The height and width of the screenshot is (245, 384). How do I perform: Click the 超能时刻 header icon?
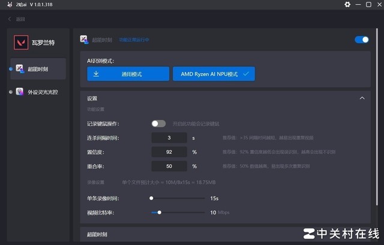pos(85,40)
